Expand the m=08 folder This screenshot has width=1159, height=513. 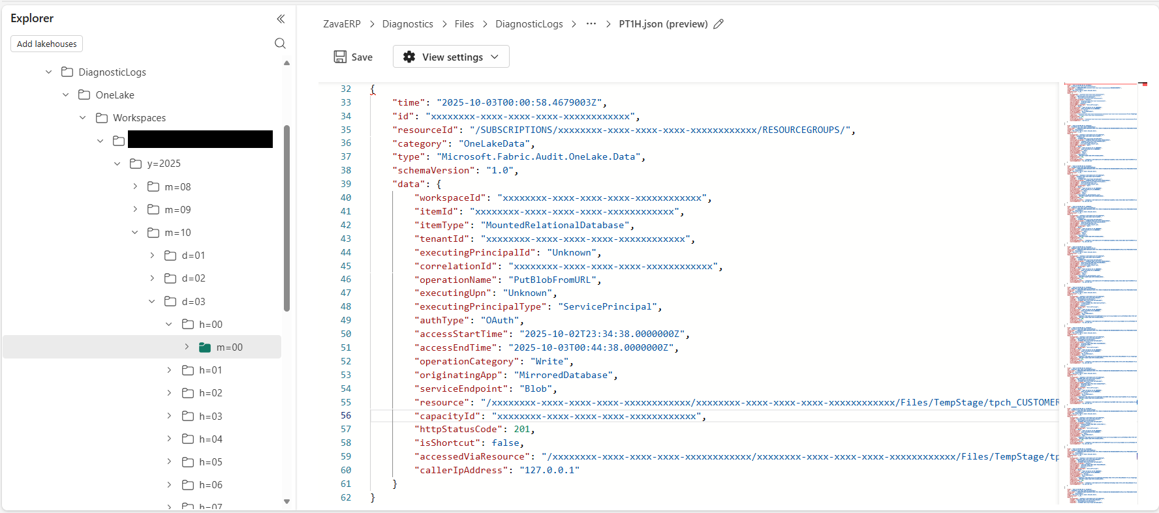coord(135,186)
